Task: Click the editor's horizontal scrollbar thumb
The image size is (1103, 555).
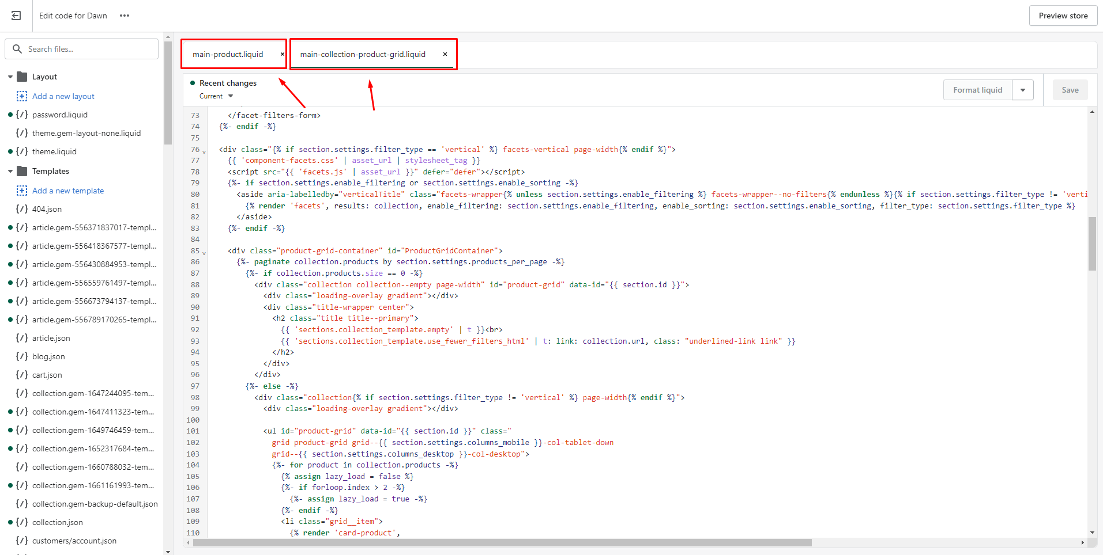Action: (x=502, y=543)
